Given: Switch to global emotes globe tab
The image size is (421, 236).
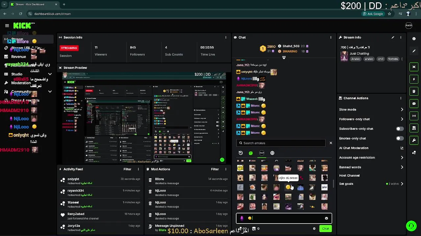Looking at the screenshot, I should coord(272,153).
